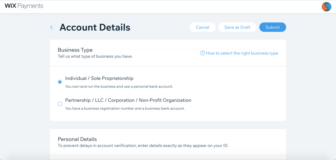Select the Individual / Sole Proprietorship radio button
The height and width of the screenshot is (160, 336).
60,82
